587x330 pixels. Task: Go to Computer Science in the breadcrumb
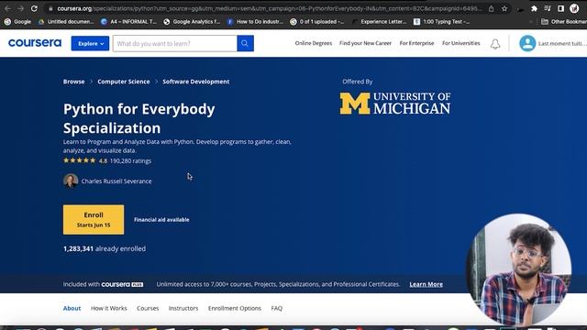tap(124, 82)
